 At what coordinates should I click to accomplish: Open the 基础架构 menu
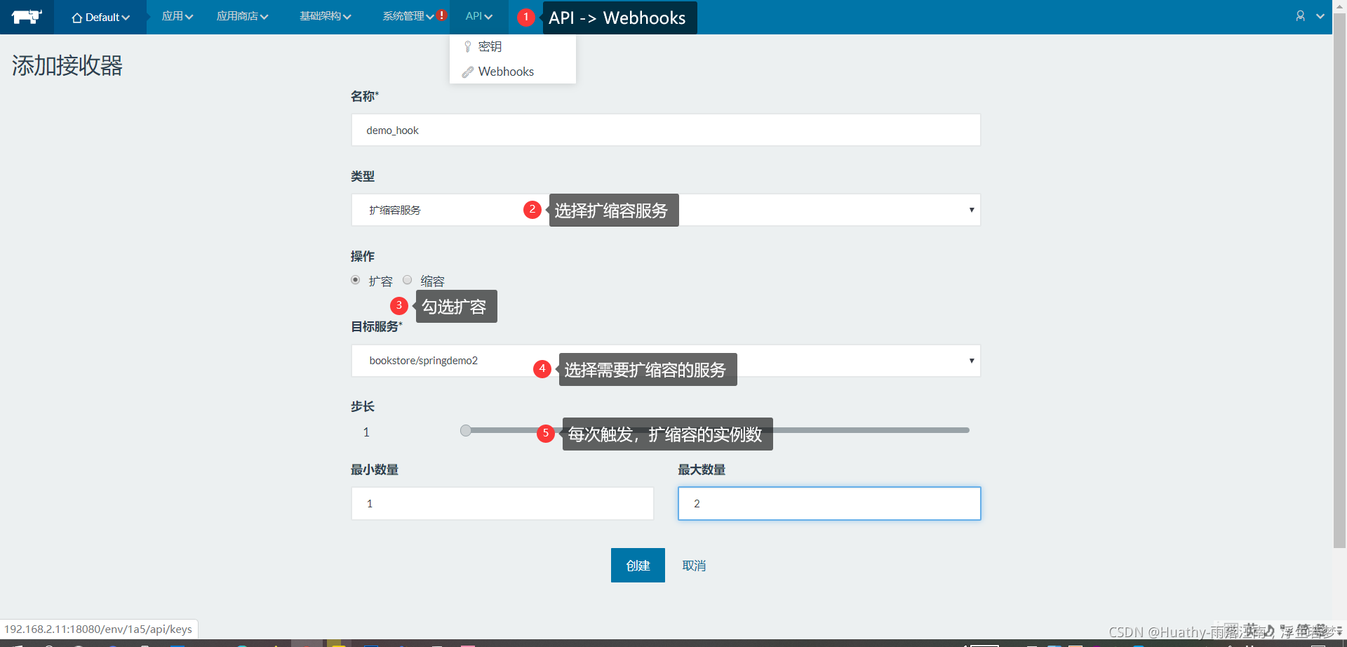(x=325, y=16)
